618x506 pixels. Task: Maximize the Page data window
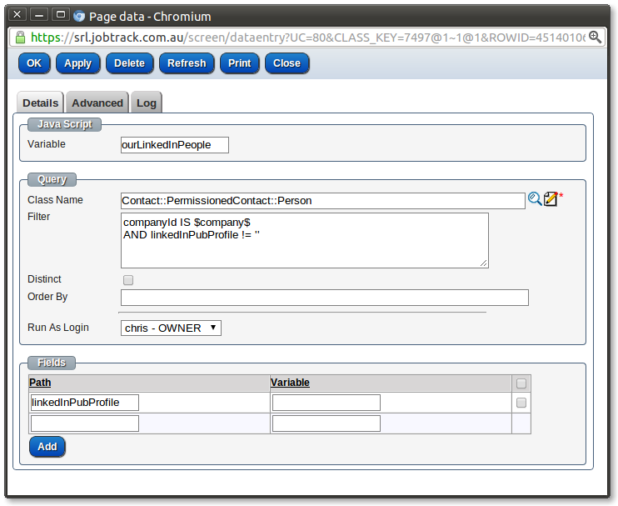60,15
